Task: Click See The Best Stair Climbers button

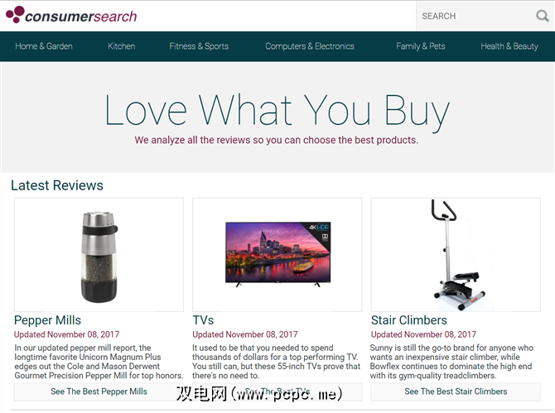Action: pos(456,391)
